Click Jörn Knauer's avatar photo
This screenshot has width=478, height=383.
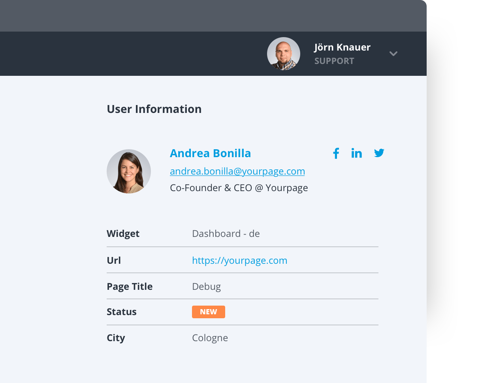point(284,54)
